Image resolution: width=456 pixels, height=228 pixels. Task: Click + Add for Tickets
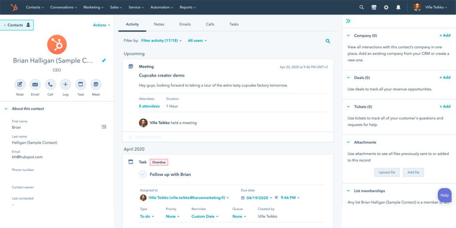(445, 106)
